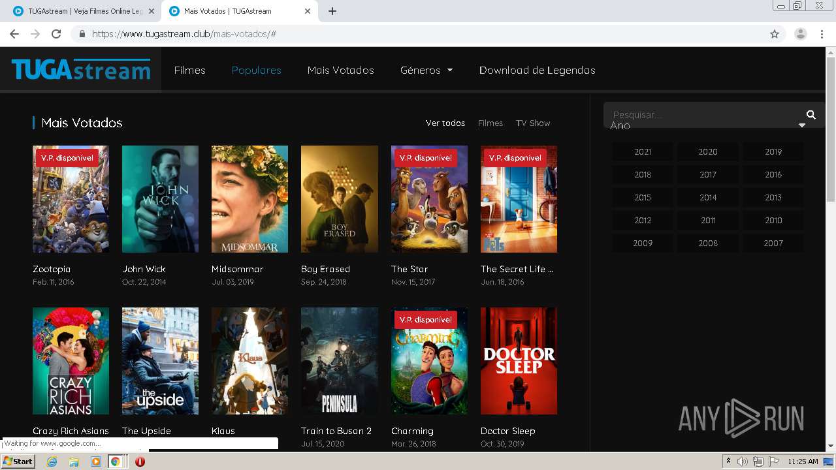Filter by year 2014
Image resolution: width=836 pixels, height=470 pixels.
pos(708,197)
